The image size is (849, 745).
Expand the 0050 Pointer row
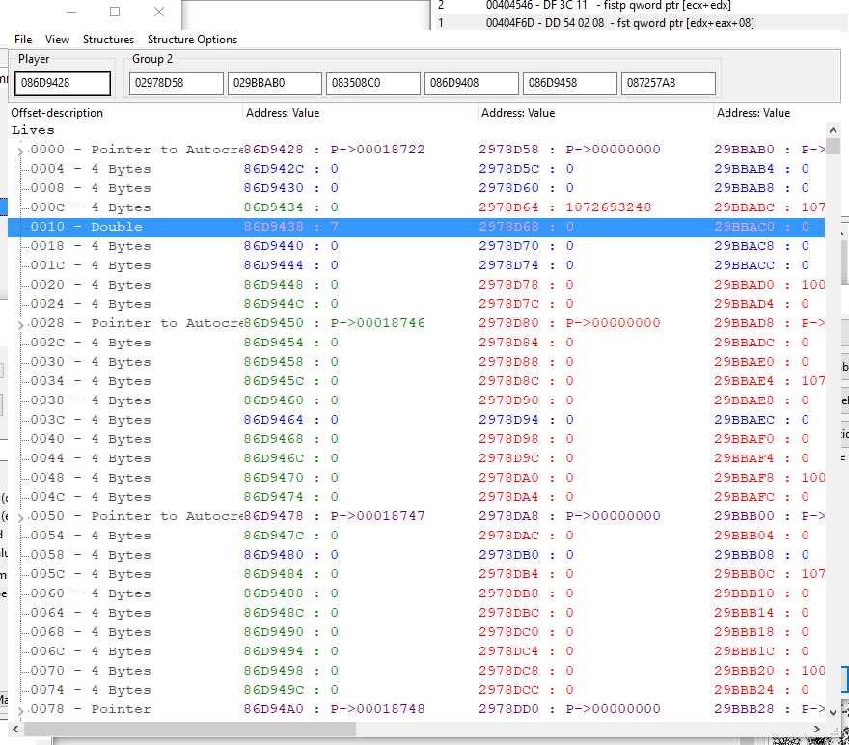click(20, 517)
